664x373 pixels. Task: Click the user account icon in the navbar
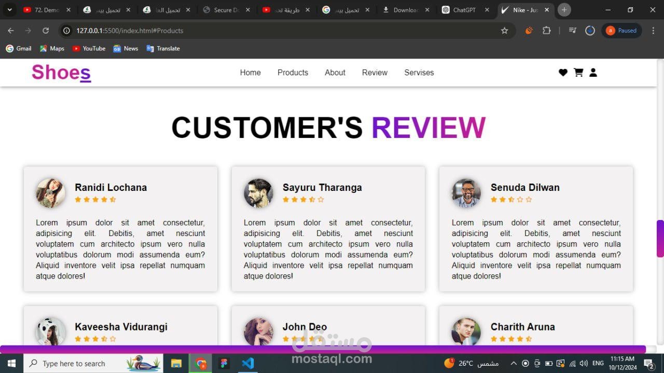593,73
